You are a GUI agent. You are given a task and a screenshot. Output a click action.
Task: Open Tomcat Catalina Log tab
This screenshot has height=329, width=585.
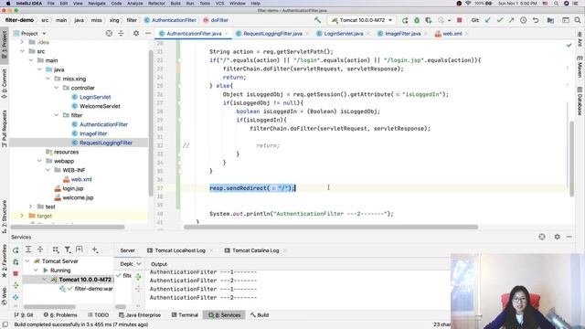point(256,250)
